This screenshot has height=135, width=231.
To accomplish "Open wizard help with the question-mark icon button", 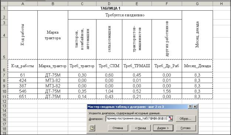I will (x=92, y=128).
